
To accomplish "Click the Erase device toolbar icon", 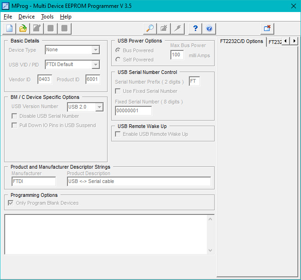I will [x=164, y=29].
